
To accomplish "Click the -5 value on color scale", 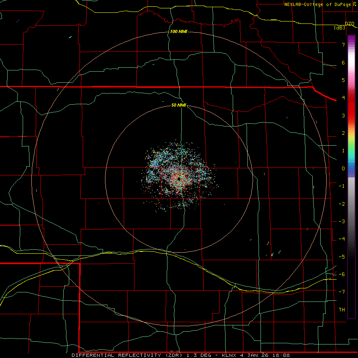I will [x=342, y=257].
